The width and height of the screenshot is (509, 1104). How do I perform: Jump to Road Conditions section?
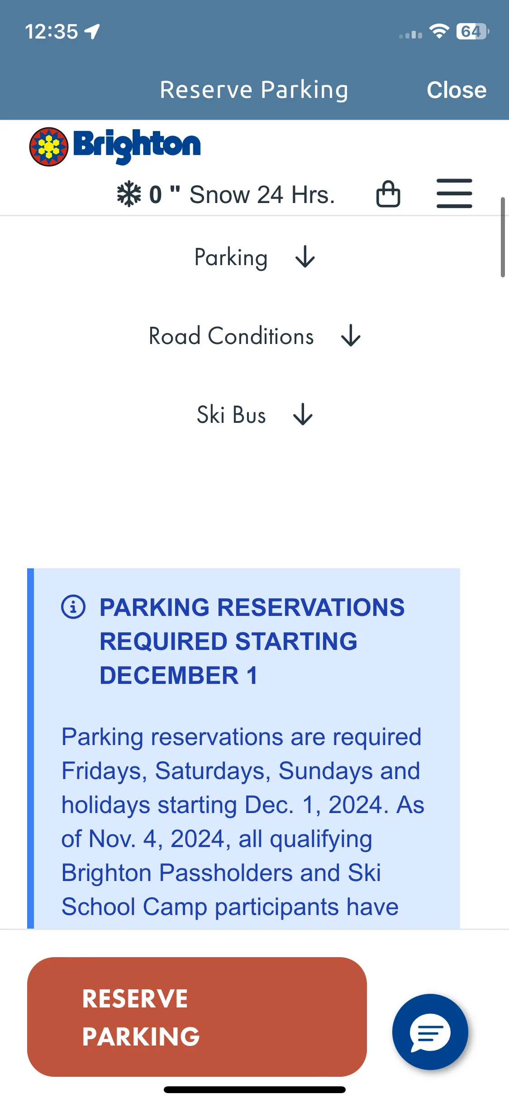click(x=231, y=336)
